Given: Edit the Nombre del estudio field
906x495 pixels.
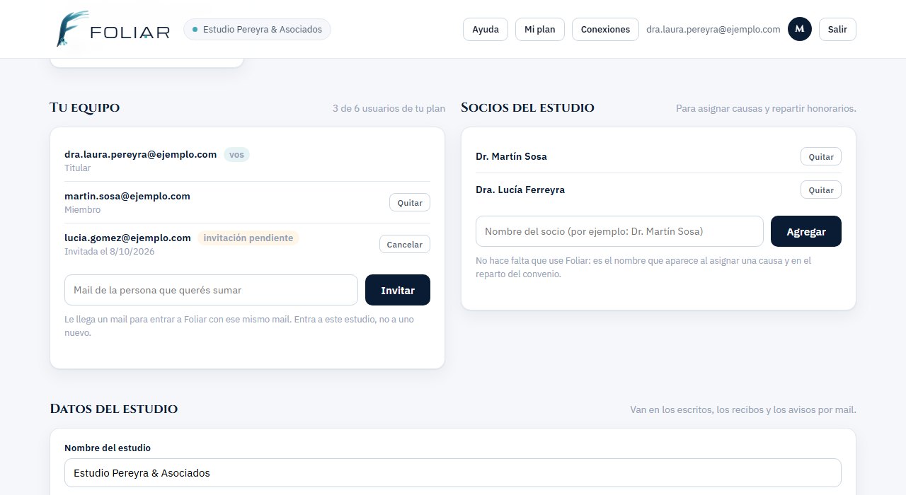Looking at the screenshot, I should [453, 472].
